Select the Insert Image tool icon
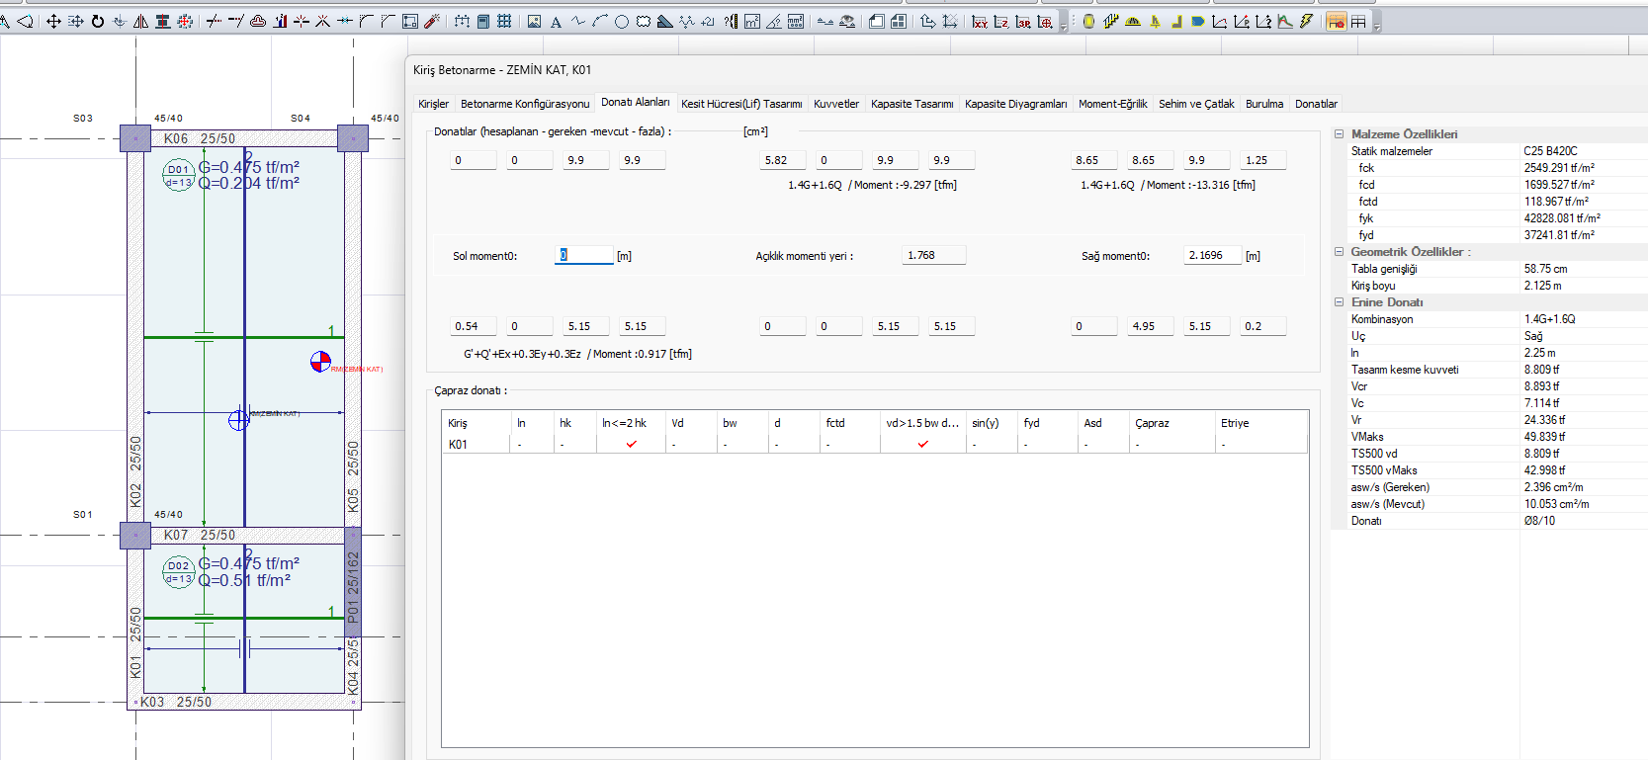Viewport: 1648px width, 760px height. [x=534, y=21]
